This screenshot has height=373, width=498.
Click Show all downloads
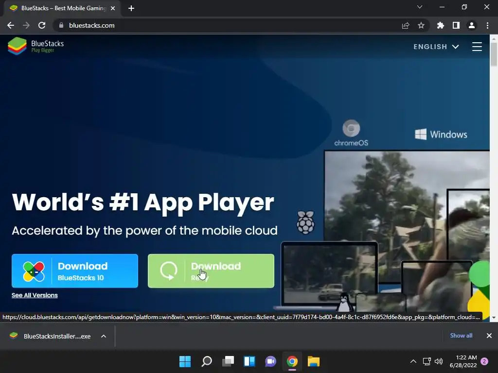tap(461, 336)
